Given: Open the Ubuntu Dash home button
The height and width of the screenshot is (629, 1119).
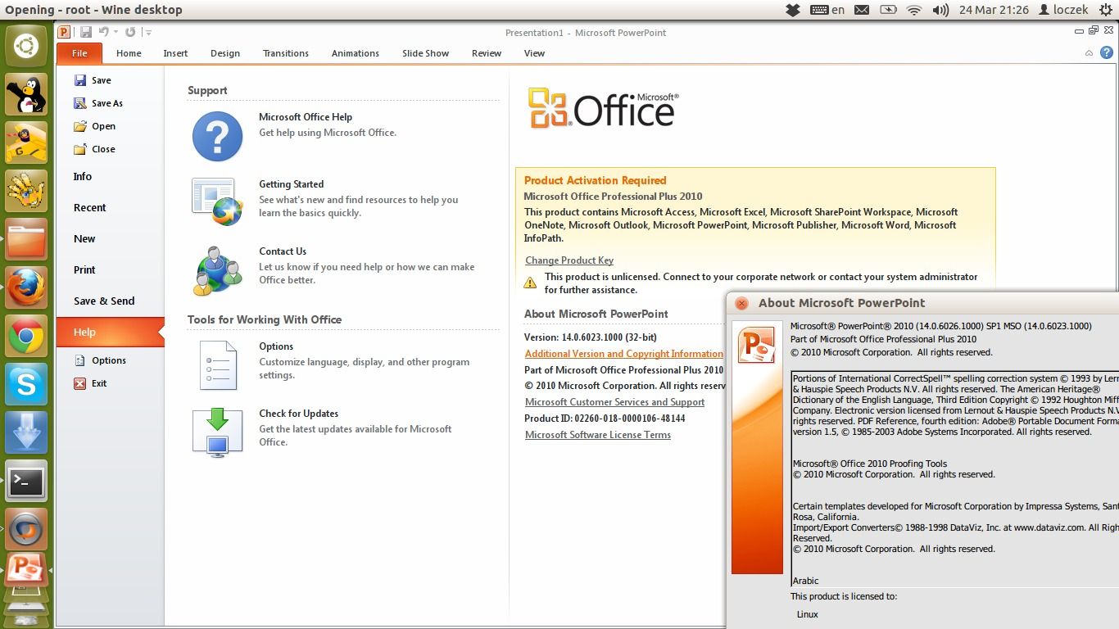Looking at the screenshot, I should [x=26, y=46].
